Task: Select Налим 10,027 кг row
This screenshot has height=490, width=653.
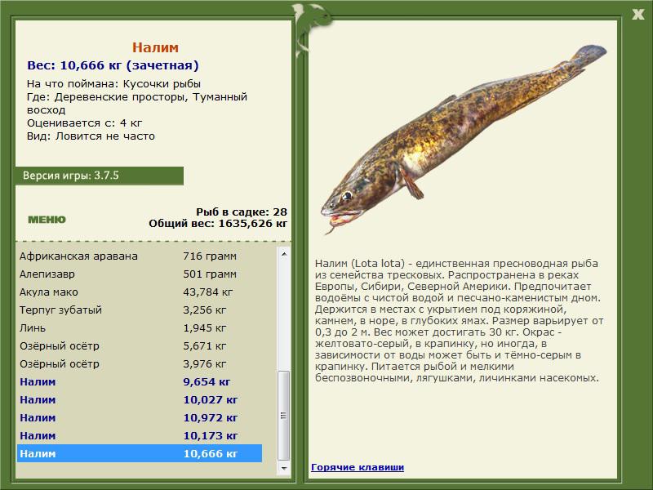Action: click(x=140, y=399)
